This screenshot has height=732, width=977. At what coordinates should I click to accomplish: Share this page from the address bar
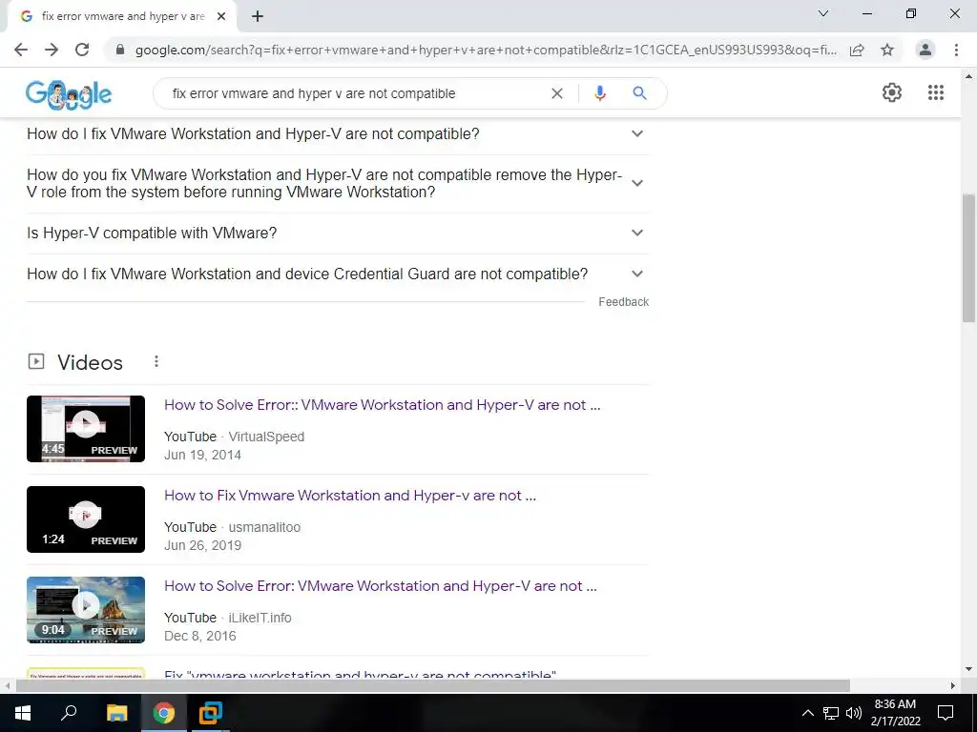(x=857, y=50)
